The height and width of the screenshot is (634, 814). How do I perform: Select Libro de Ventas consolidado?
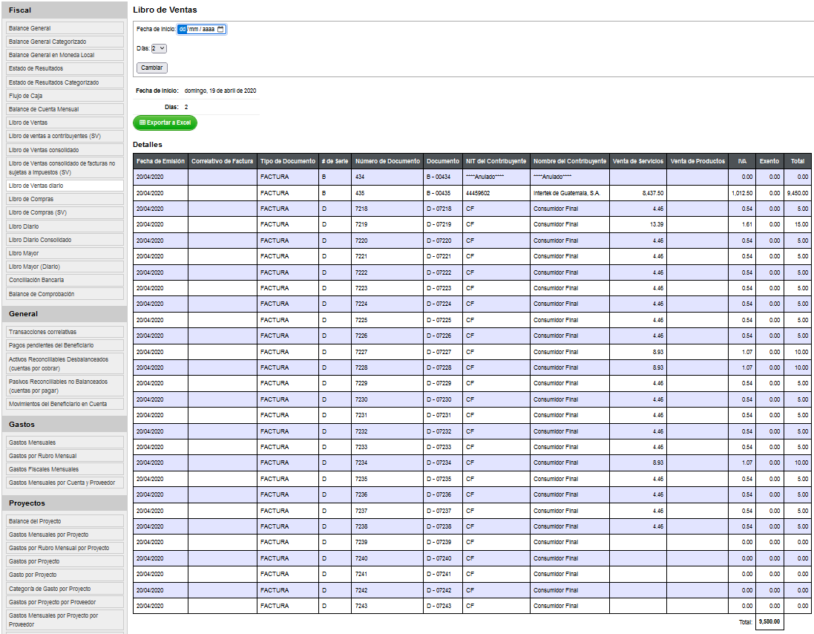65,149
